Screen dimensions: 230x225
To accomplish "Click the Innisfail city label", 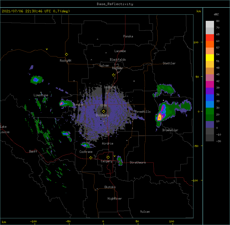I will click(x=111, y=87).
